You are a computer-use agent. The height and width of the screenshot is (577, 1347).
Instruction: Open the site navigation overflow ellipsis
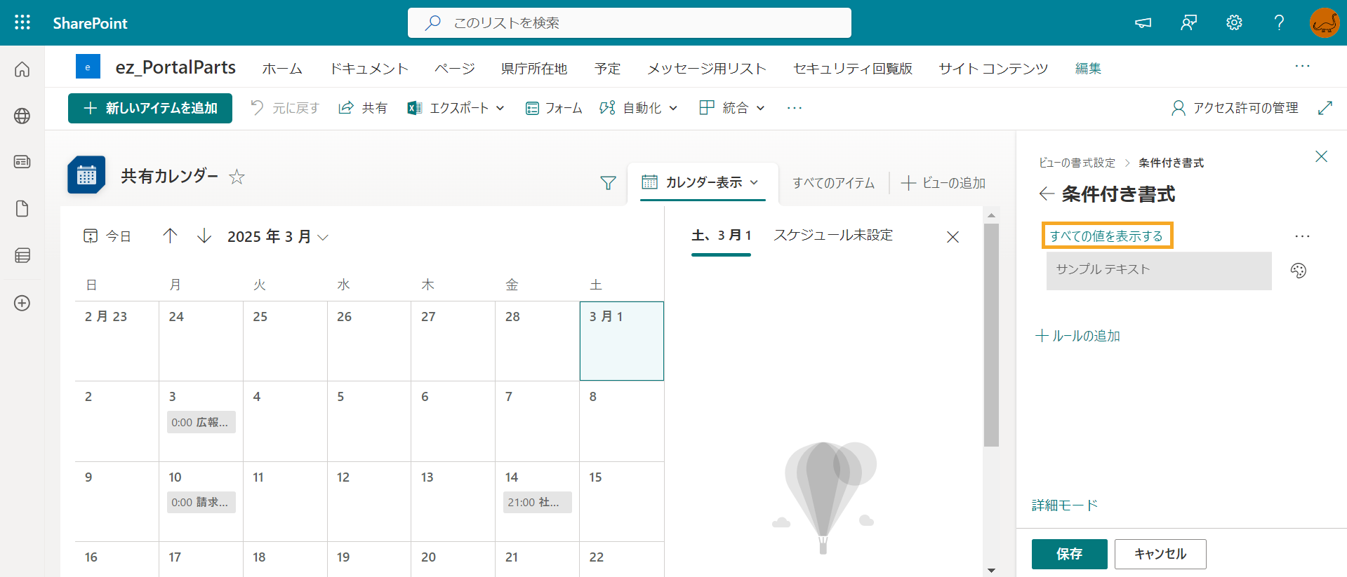[x=1302, y=66]
